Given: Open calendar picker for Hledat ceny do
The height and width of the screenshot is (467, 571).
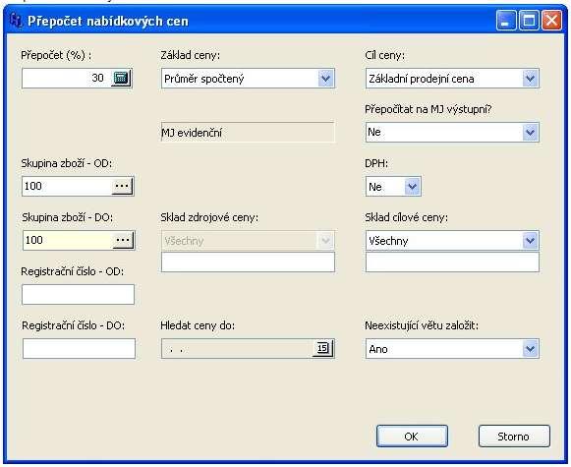Looking at the screenshot, I should 323,349.
